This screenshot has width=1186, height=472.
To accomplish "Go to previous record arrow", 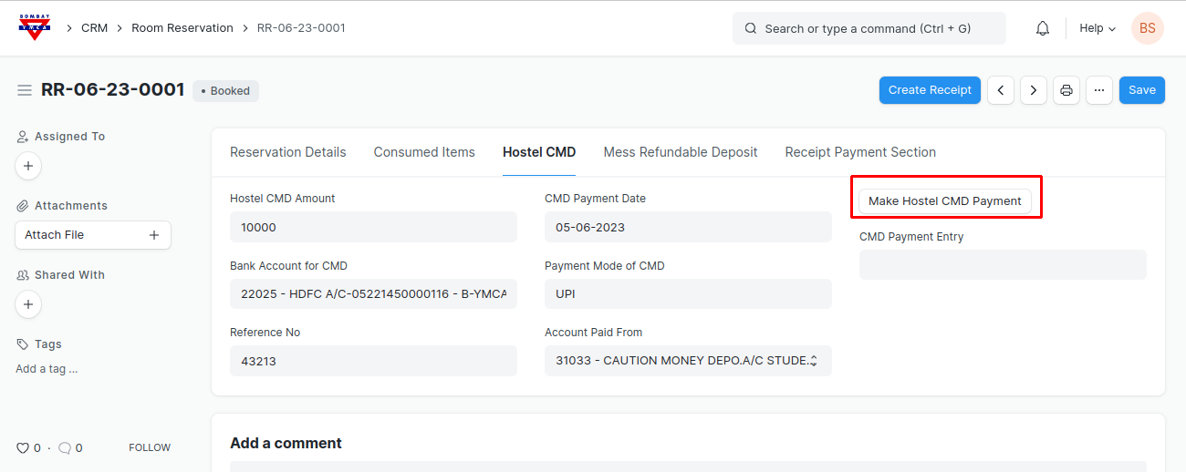I will (1001, 90).
